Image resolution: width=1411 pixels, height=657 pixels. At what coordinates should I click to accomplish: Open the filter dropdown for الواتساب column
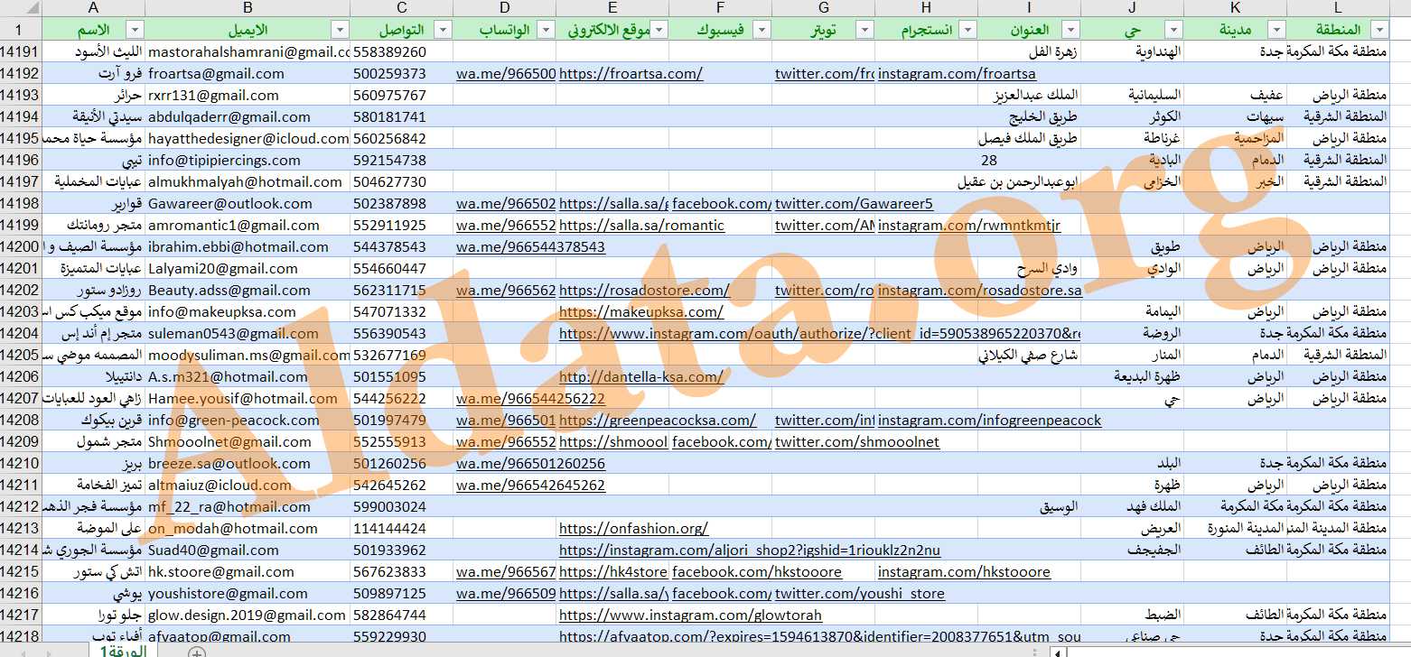pyautogui.click(x=546, y=30)
